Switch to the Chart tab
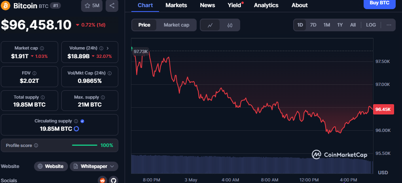 click(x=145, y=5)
